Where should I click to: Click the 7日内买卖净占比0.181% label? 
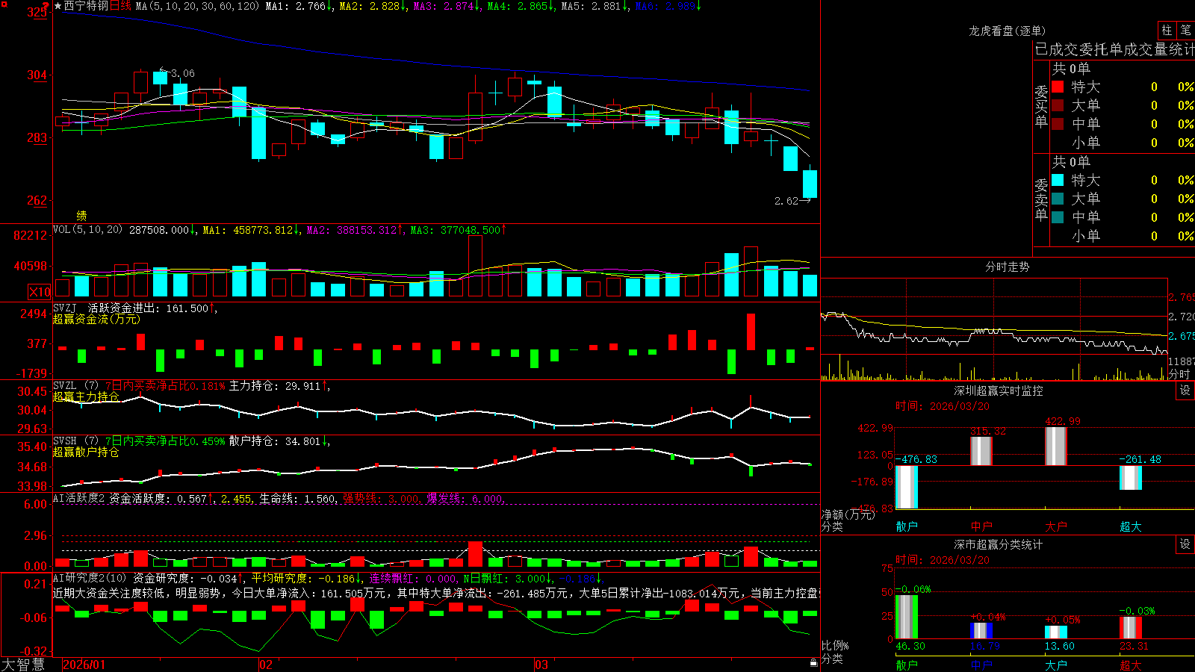(x=165, y=385)
